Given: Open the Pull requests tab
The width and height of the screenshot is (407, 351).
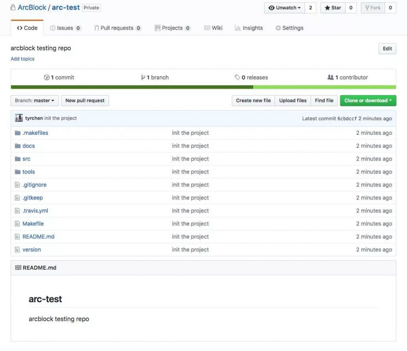Looking at the screenshot, I should (x=118, y=28).
